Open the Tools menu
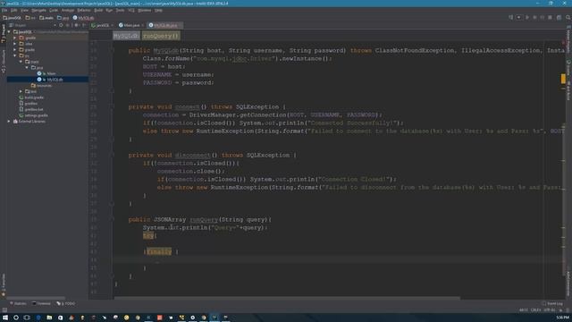Screen dimensions: 572x322 pos(120,11)
